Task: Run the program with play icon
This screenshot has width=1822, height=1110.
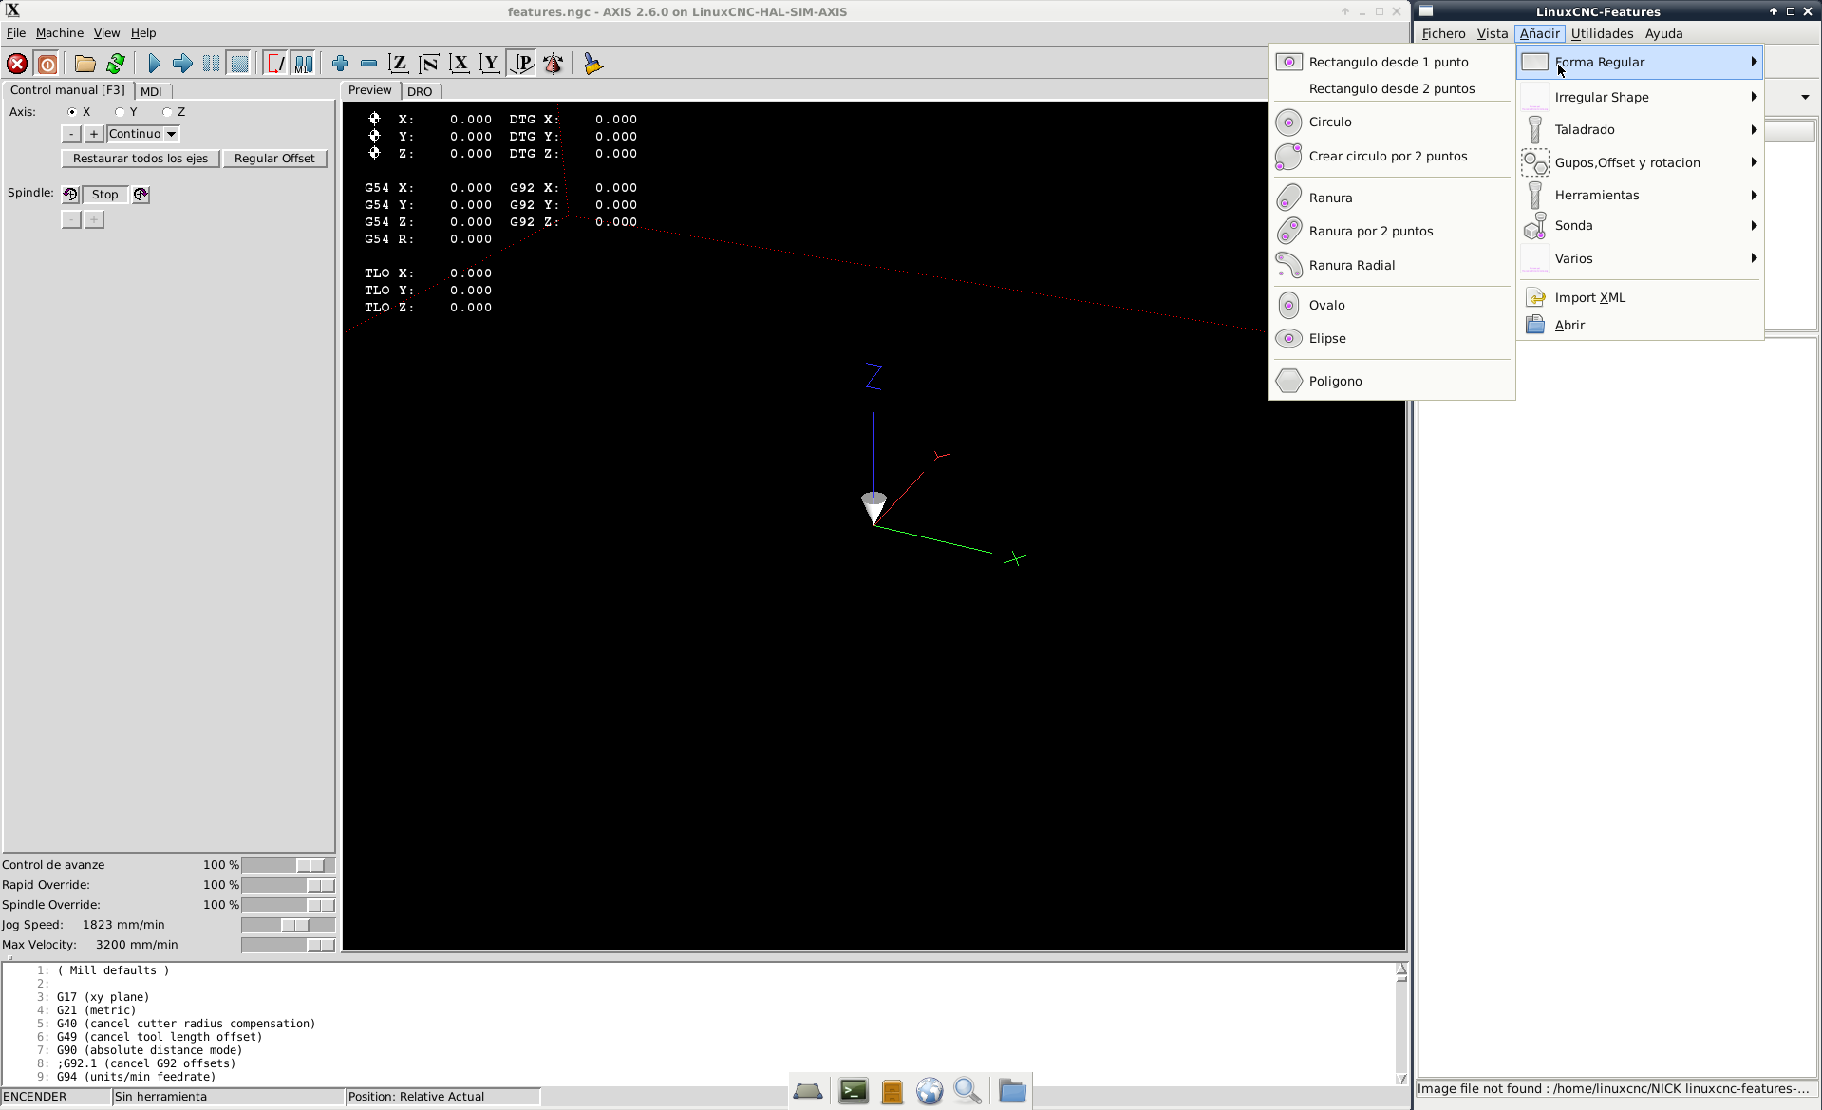Action: click(154, 64)
